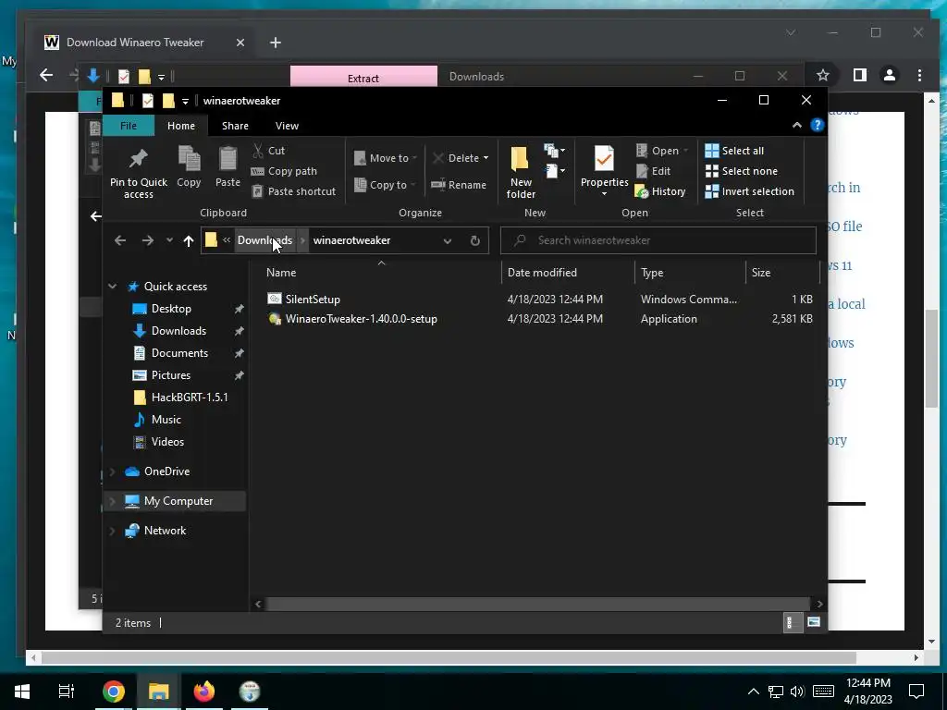This screenshot has width=947, height=710.
Task: Switch to the View ribbon tab
Action: coord(287,126)
